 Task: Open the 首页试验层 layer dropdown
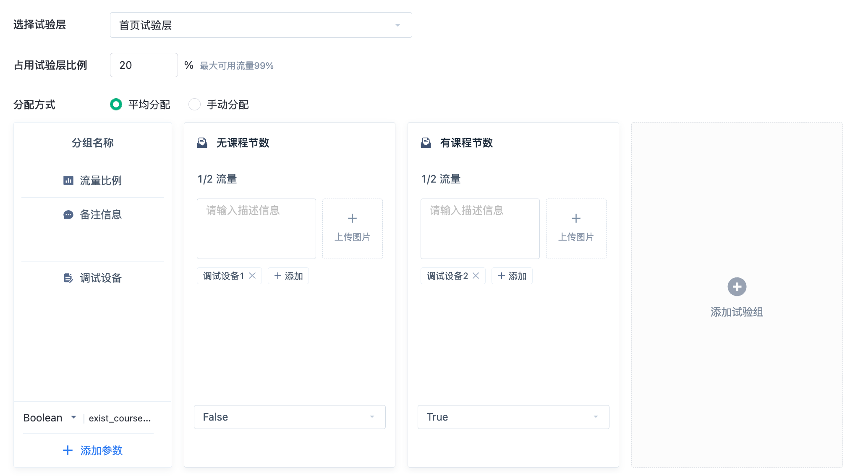[261, 25]
